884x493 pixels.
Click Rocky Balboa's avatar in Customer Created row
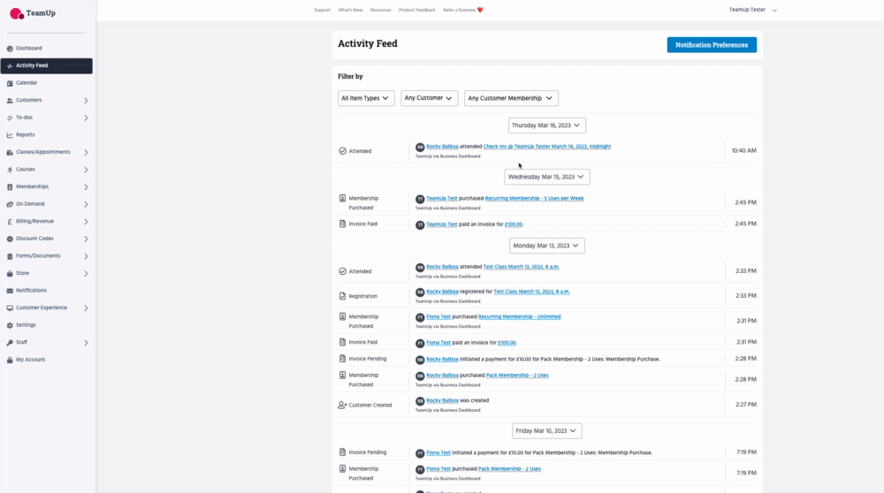[420, 400]
